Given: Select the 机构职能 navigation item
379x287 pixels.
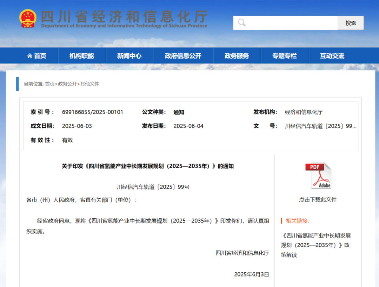Looking at the screenshot, I should pyautogui.click(x=82, y=55).
